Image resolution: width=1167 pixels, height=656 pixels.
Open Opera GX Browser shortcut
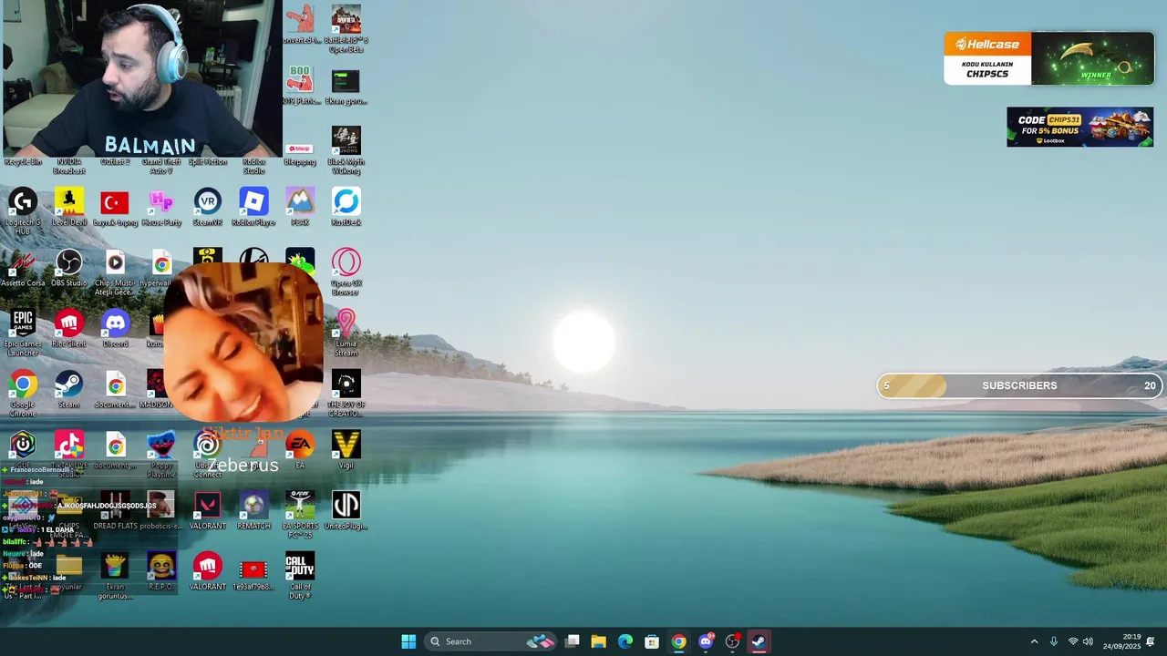346,272
